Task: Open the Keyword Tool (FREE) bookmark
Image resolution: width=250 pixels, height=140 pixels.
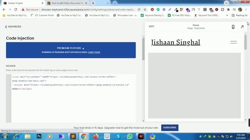Action: tap(207, 16)
